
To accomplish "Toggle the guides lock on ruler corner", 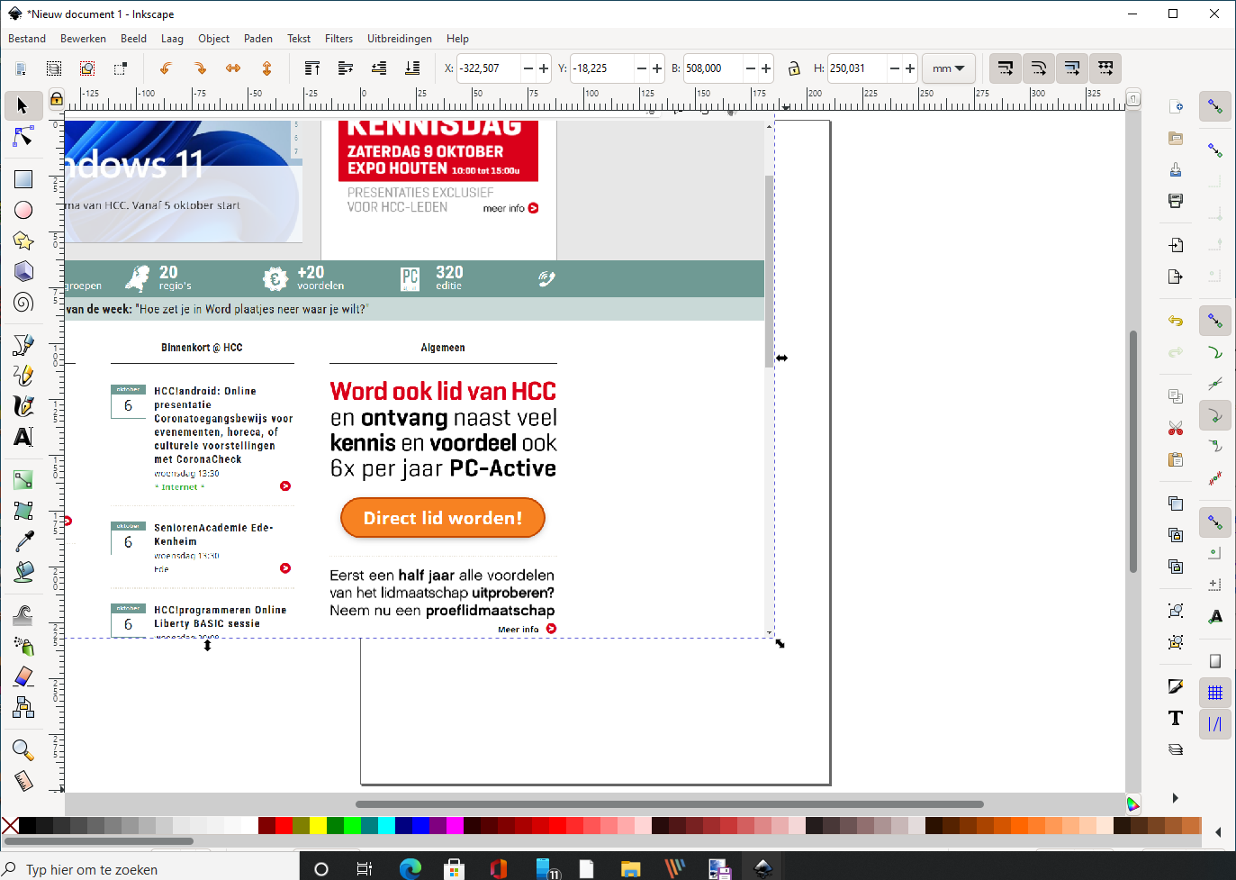I will pyautogui.click(x=57, y=99).
